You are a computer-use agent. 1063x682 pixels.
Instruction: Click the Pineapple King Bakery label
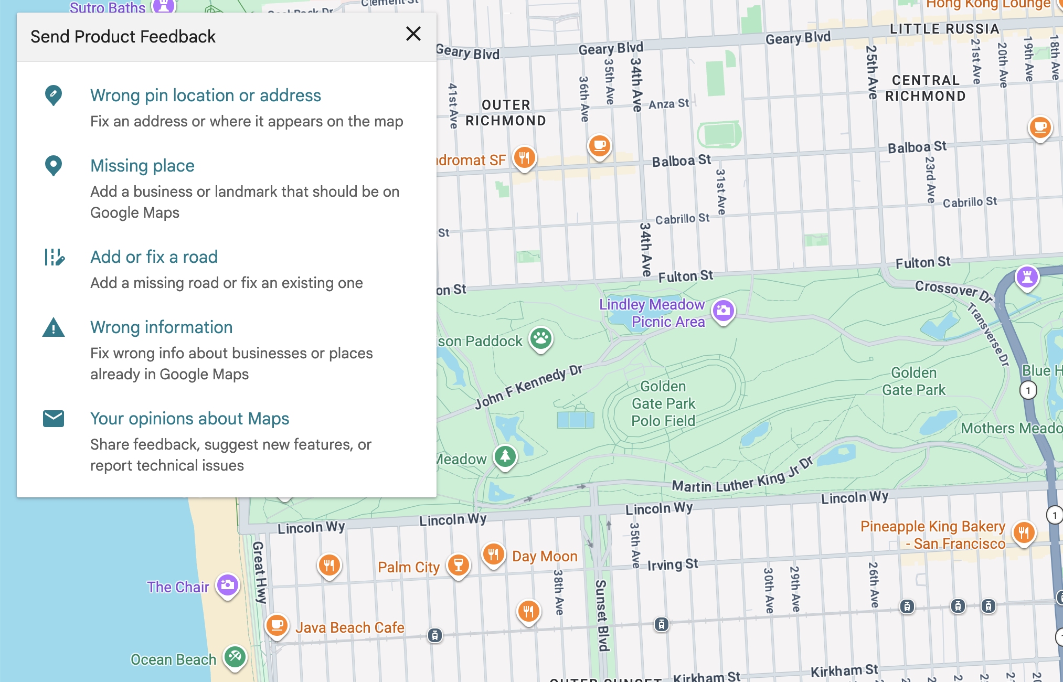pyautogui.click(x=933, y=535)
